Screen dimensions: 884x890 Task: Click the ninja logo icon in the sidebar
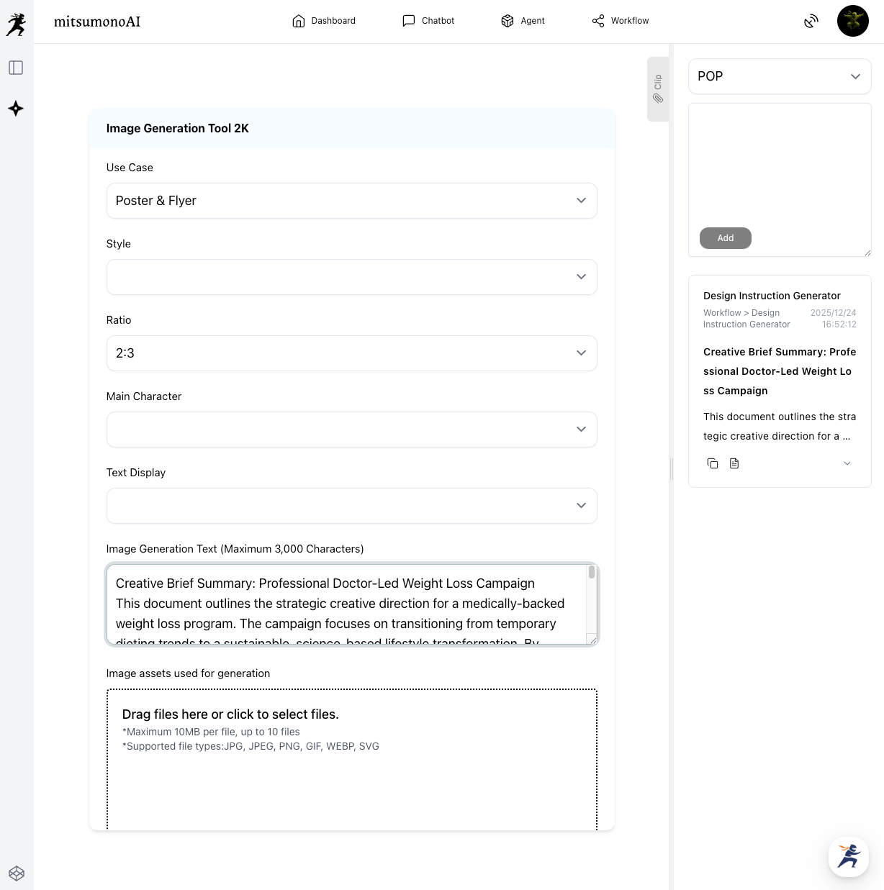16,24
